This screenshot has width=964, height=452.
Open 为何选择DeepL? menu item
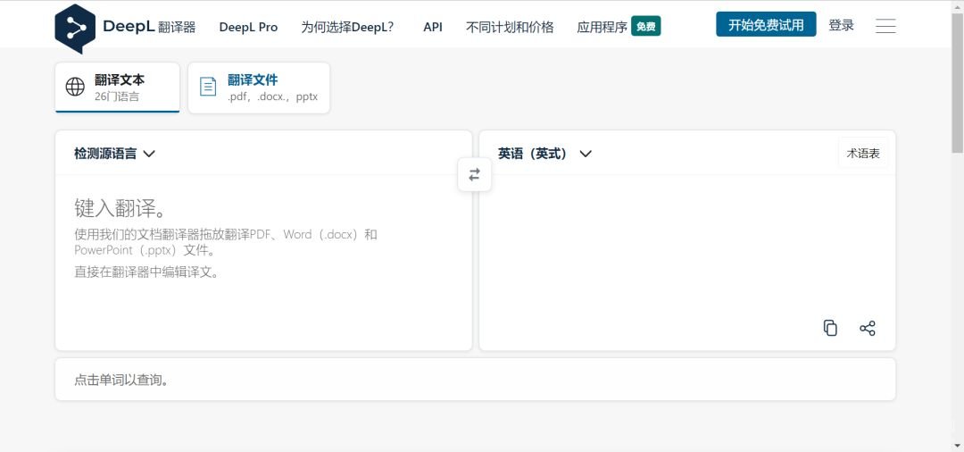click(x=347, y=27)
